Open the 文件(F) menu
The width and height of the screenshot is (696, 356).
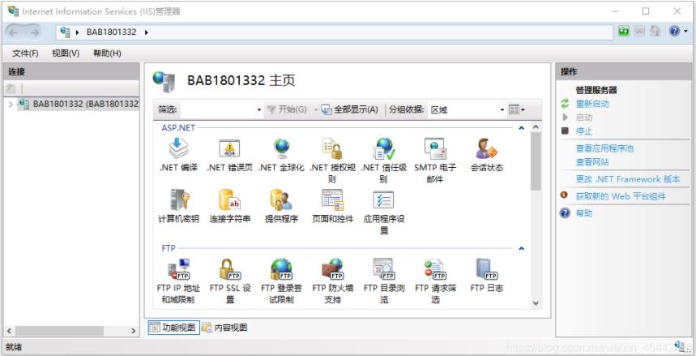click(25, 54)
